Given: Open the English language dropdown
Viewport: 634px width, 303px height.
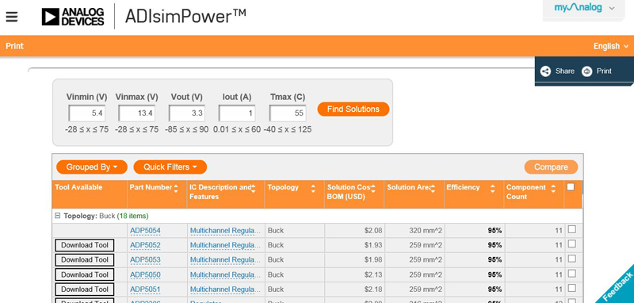Looking at the screenshot, I should (611, 46).
